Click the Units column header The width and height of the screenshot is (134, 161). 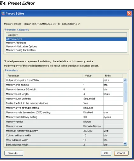[113, 76]
